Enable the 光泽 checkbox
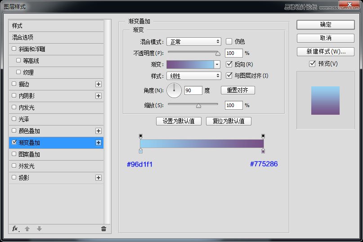Viewport: 363px width, 242px height. tap(14, 119)
